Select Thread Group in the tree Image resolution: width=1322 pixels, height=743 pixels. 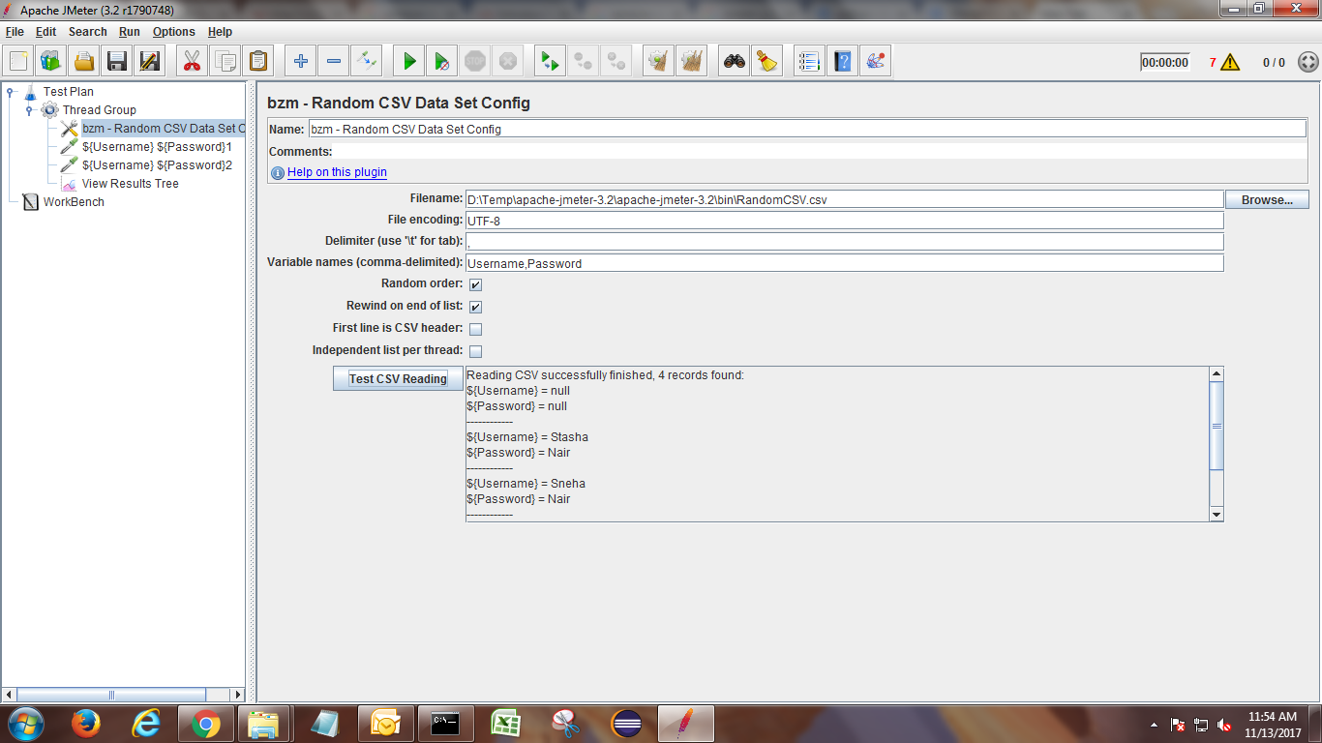[99, 110]
